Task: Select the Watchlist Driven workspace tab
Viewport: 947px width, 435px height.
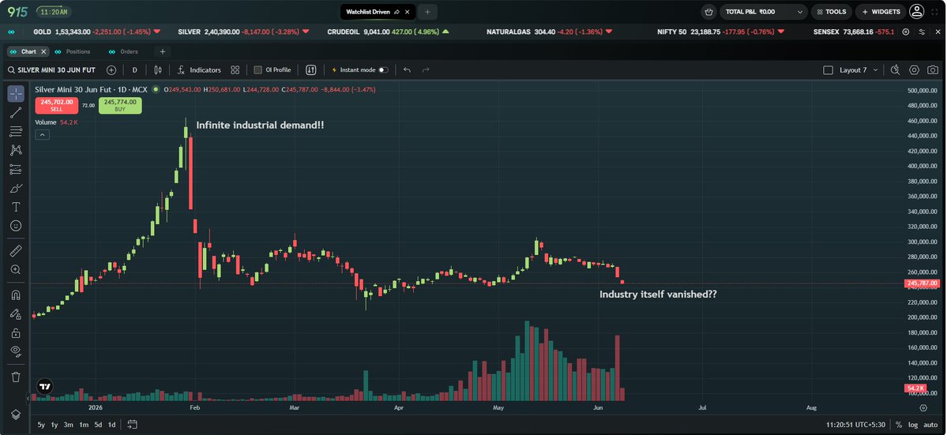Action: (378, 12)
